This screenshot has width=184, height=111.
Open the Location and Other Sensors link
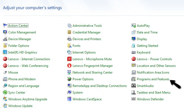(156, 66)
